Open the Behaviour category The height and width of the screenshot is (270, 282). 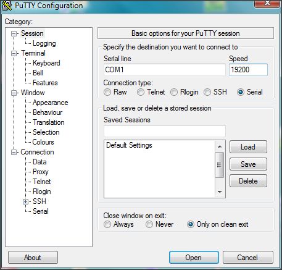48,112
